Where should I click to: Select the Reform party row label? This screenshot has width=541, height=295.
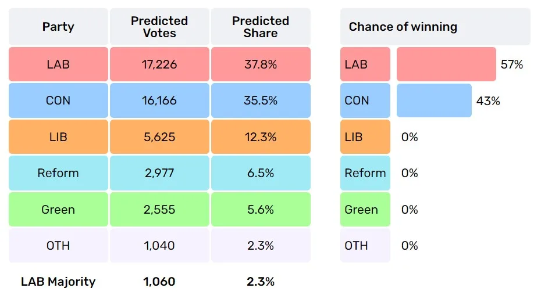coord(58,173)
